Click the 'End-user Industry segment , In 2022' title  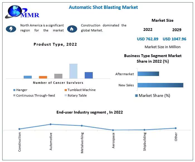coord(89,112)
